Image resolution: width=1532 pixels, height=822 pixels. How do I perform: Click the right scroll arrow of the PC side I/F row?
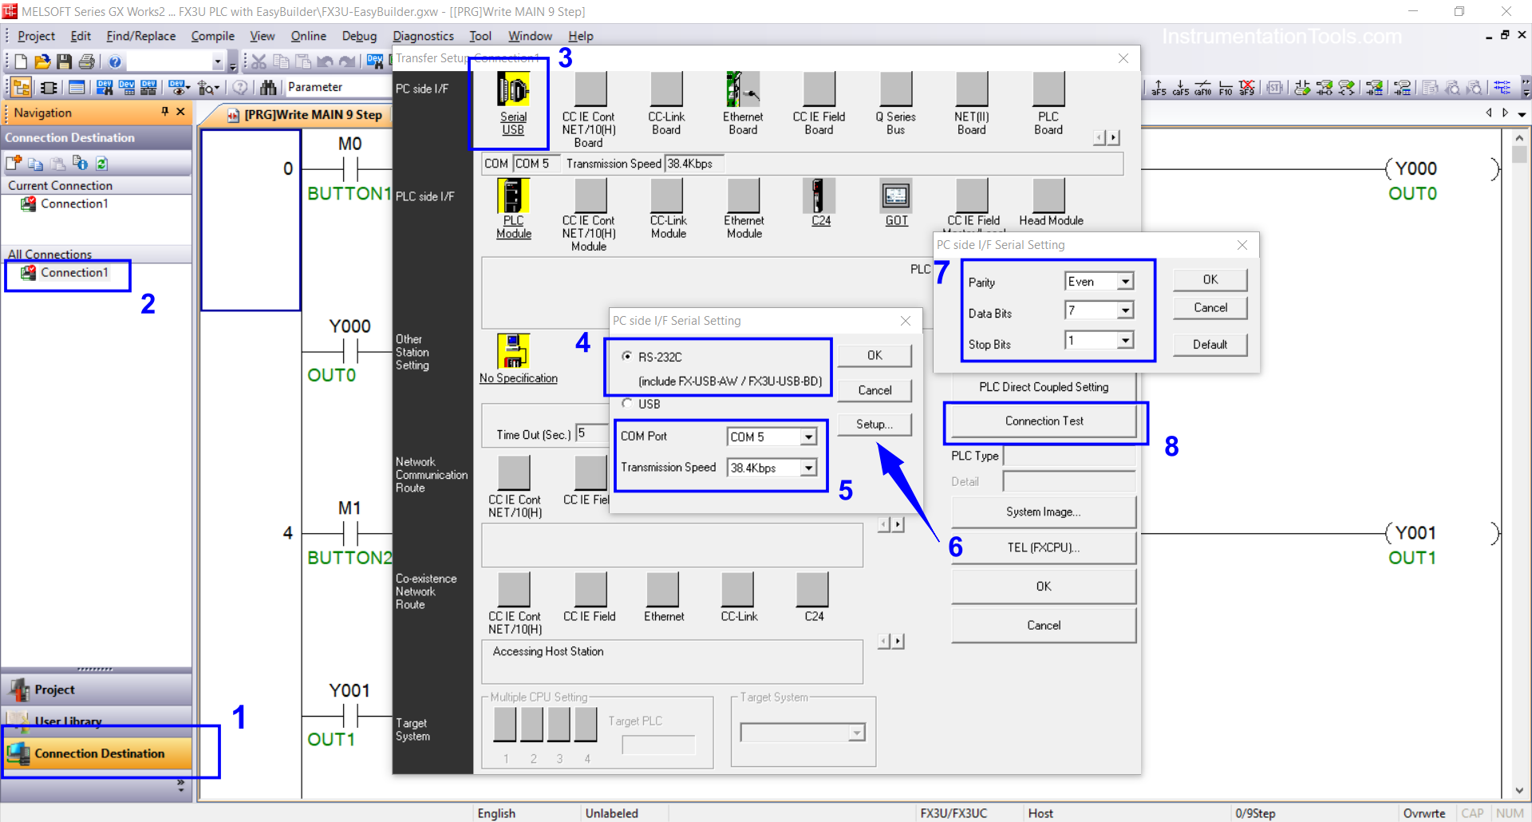(1114, 137)
